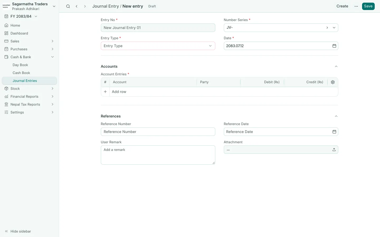Viewport: 380px width, 237px height.
Task: Click Add row in Account Entries
Action: coord(119,92)
